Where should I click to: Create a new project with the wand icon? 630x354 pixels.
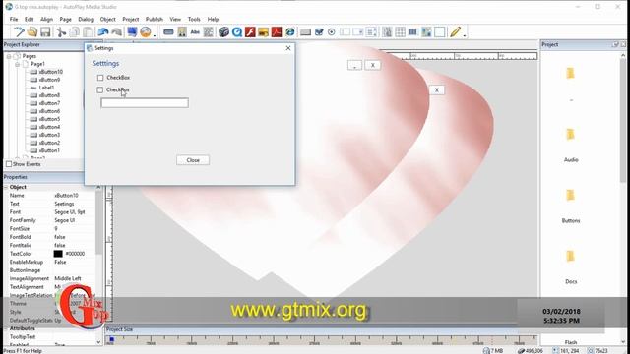click(x=19, y=32)
